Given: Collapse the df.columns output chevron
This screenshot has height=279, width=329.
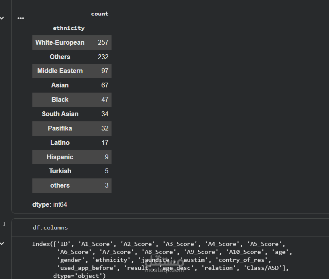Looking at the screenshot, I should pyautogui.click(x=2, y=243).
